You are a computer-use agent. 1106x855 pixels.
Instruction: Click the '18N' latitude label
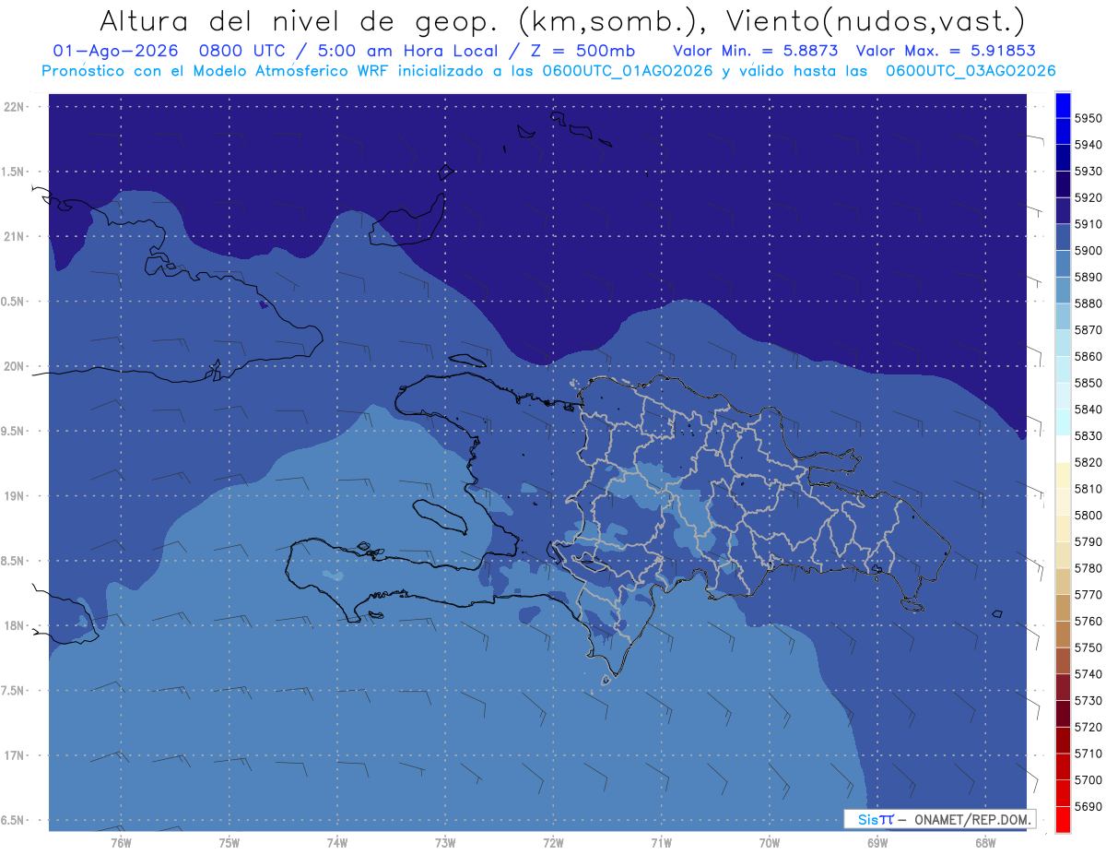coord(15,626)
